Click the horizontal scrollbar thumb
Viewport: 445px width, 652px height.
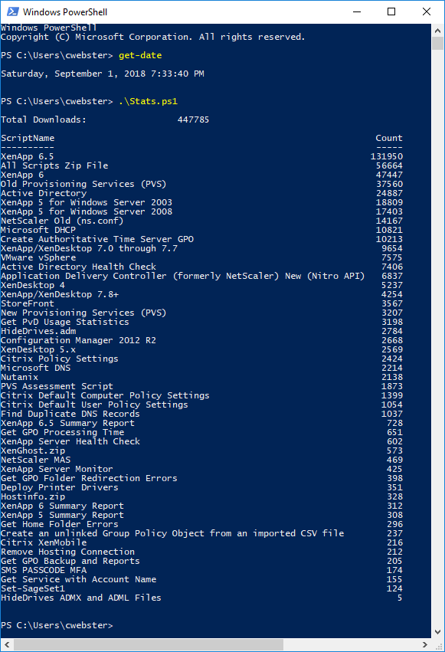[149, 644]
